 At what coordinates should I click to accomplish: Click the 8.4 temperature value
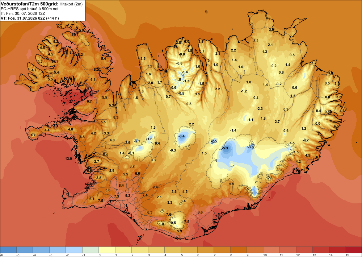click(121, 185)
